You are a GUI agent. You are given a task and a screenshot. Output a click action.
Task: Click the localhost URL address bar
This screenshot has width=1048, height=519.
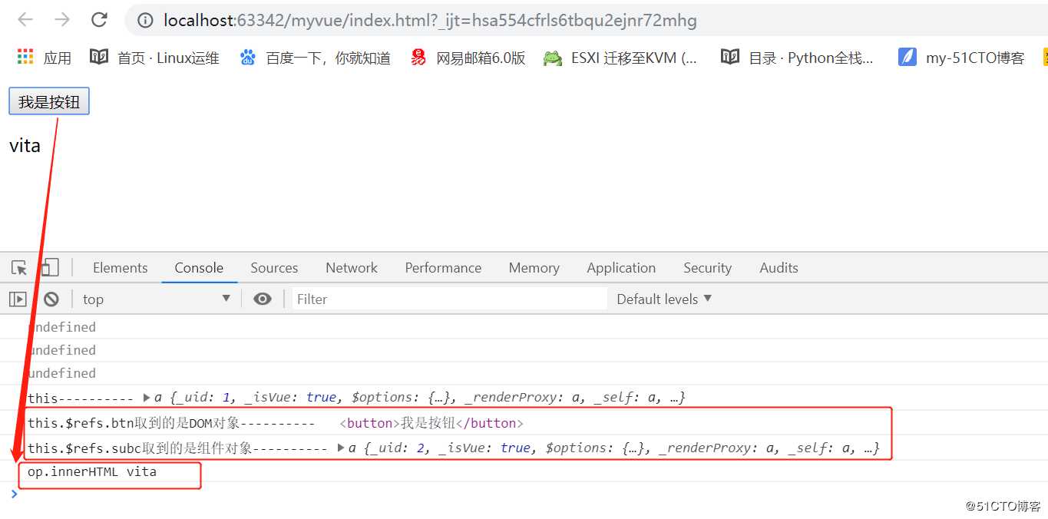tap(430, 21)
